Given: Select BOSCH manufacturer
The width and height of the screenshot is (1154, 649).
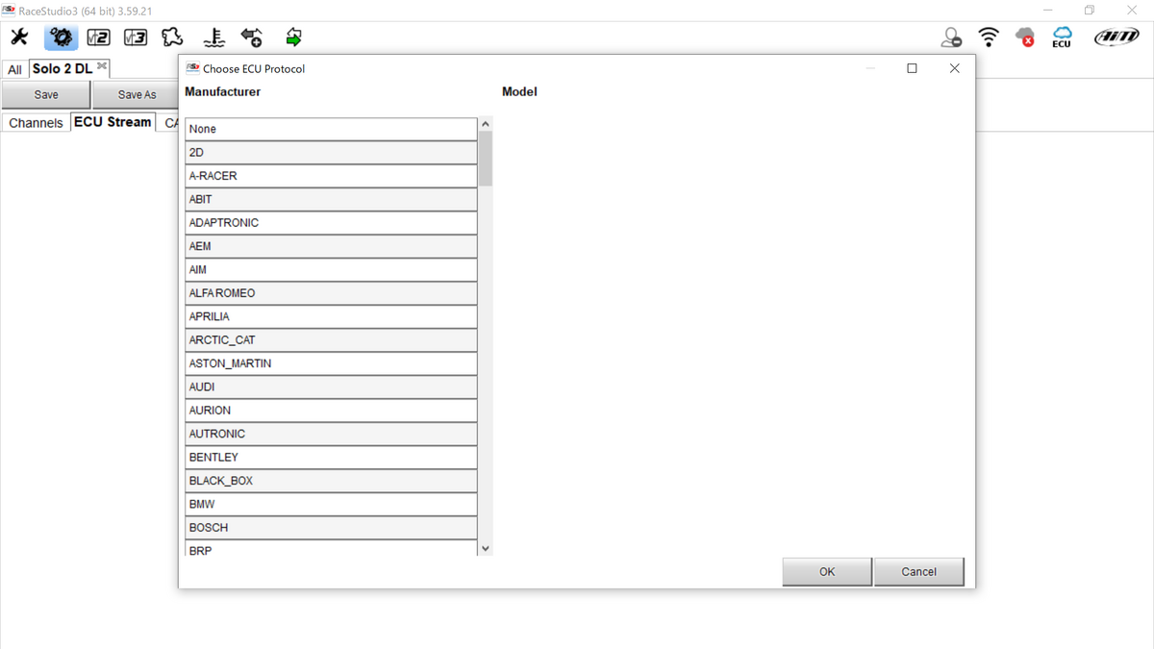Looking at the screenshot, I should click(331, 528).
